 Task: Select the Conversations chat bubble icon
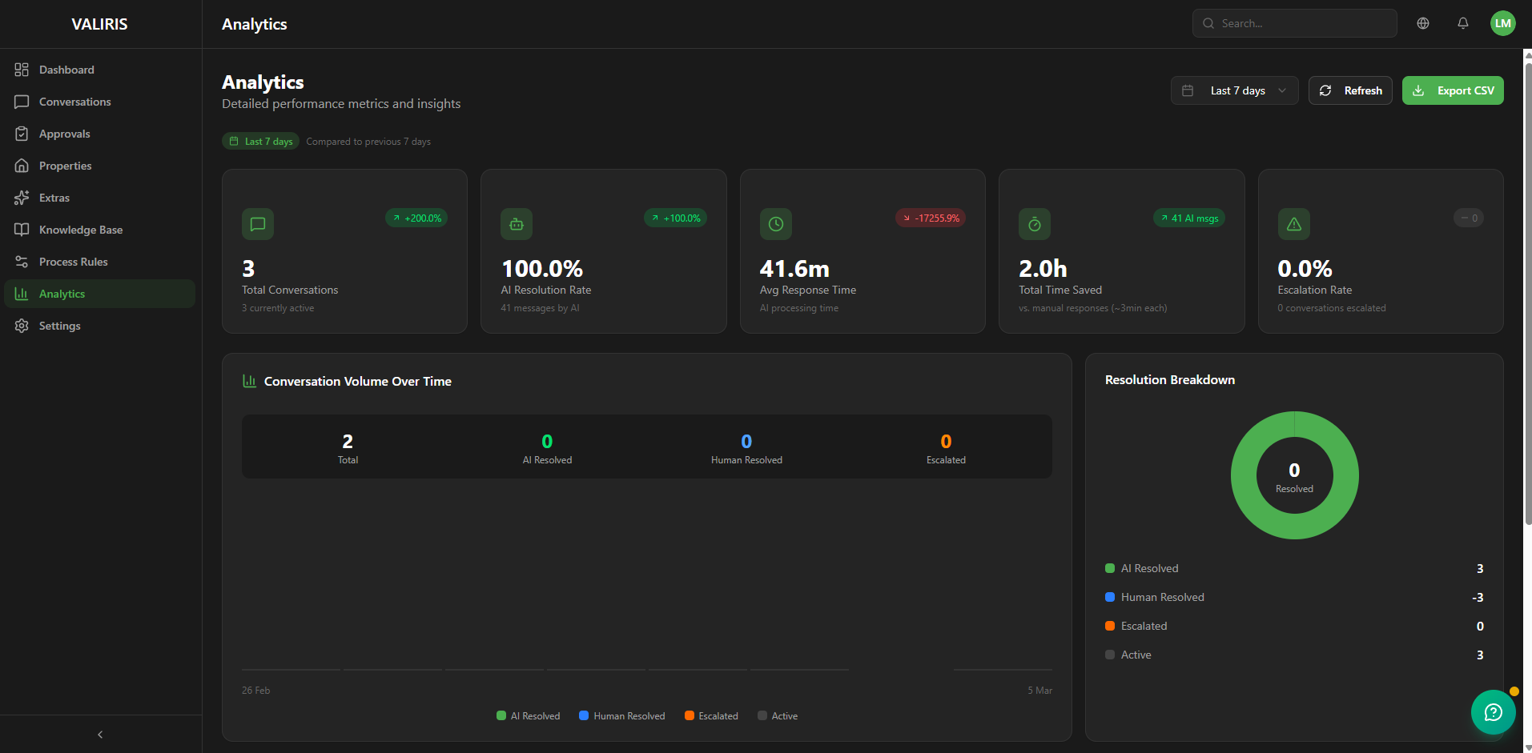point(22,102)
